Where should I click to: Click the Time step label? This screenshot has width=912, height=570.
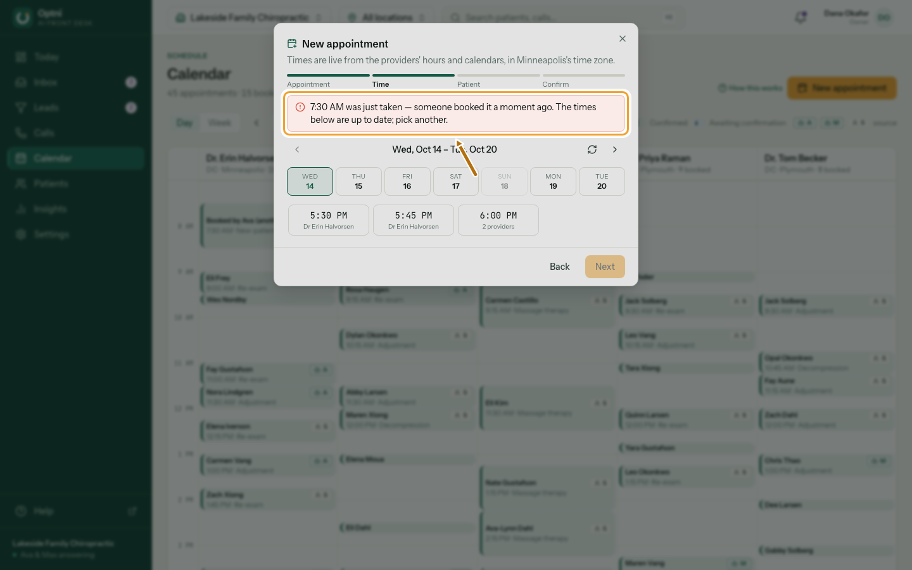[x=381, y=84]
